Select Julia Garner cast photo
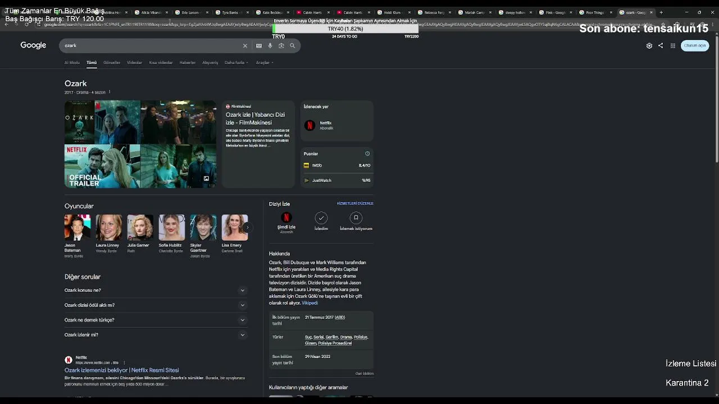719x404 pixels. coord(140,227)
